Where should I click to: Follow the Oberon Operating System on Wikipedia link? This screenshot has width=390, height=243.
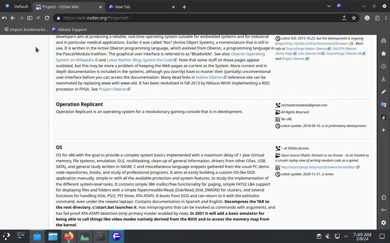coord(160,57)
